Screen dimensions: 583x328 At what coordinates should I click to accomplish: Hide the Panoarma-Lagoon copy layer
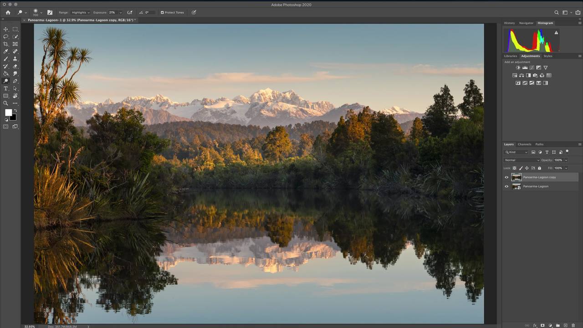pyautogui.click(x=506, y=177)
